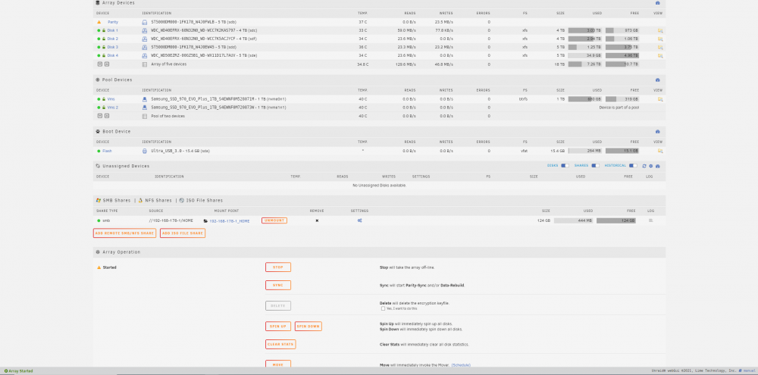
Task: Click the SSD icon for the Vms pool device
Action: click(144, 99)
